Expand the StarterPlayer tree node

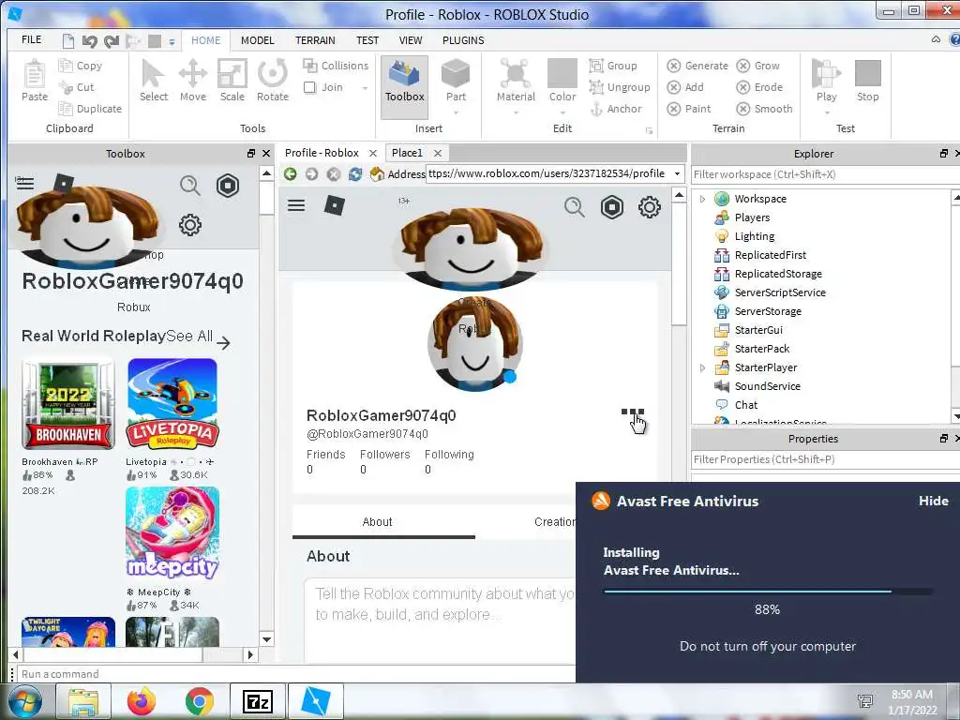pyautogui.click(x=702, y=367)
